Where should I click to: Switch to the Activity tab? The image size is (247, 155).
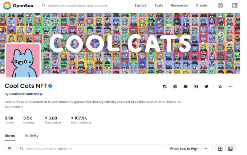pos(32,136)
